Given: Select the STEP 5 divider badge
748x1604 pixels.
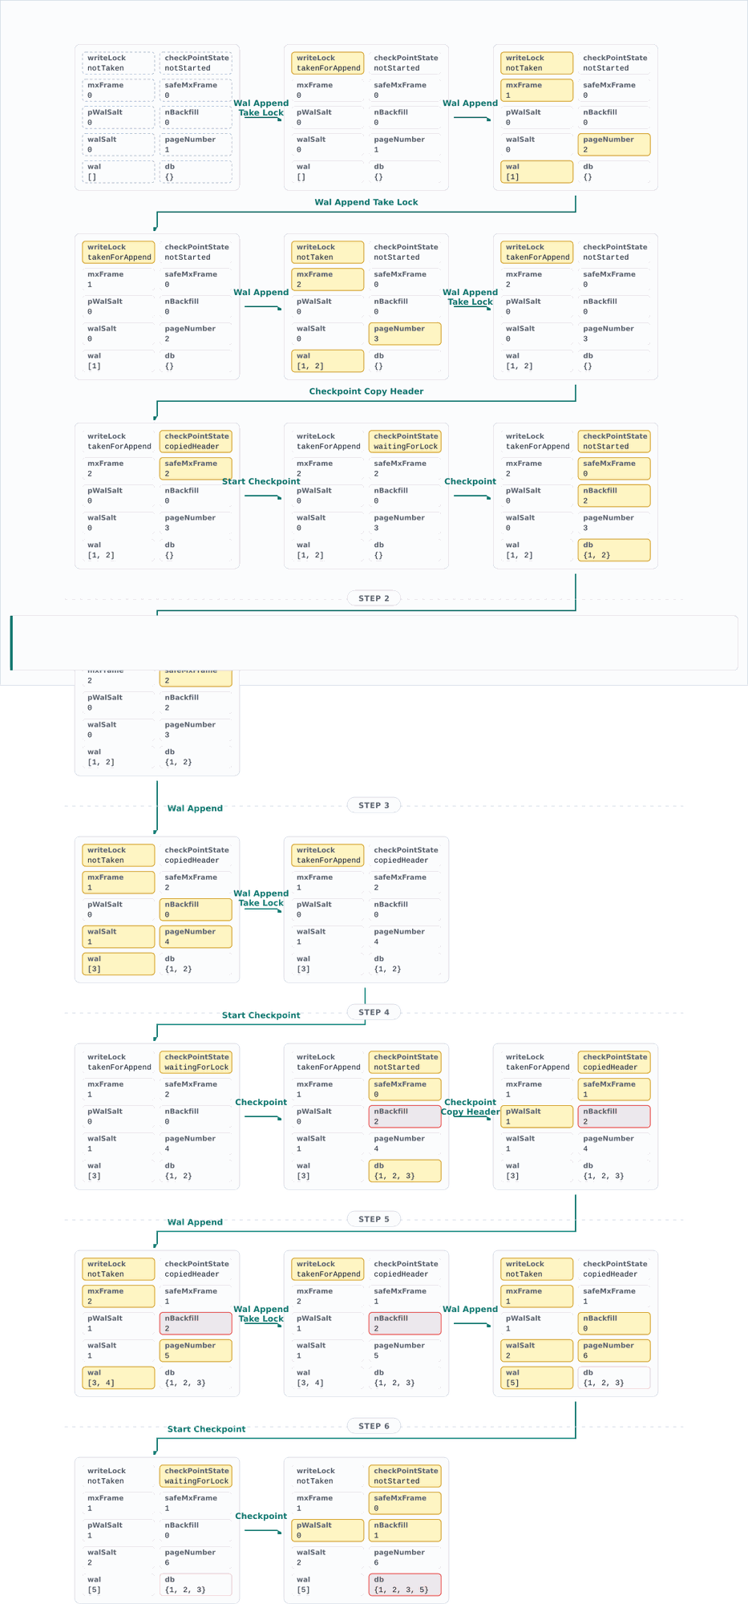Looking at the screenshot, I should click(x=374, y=1219).
